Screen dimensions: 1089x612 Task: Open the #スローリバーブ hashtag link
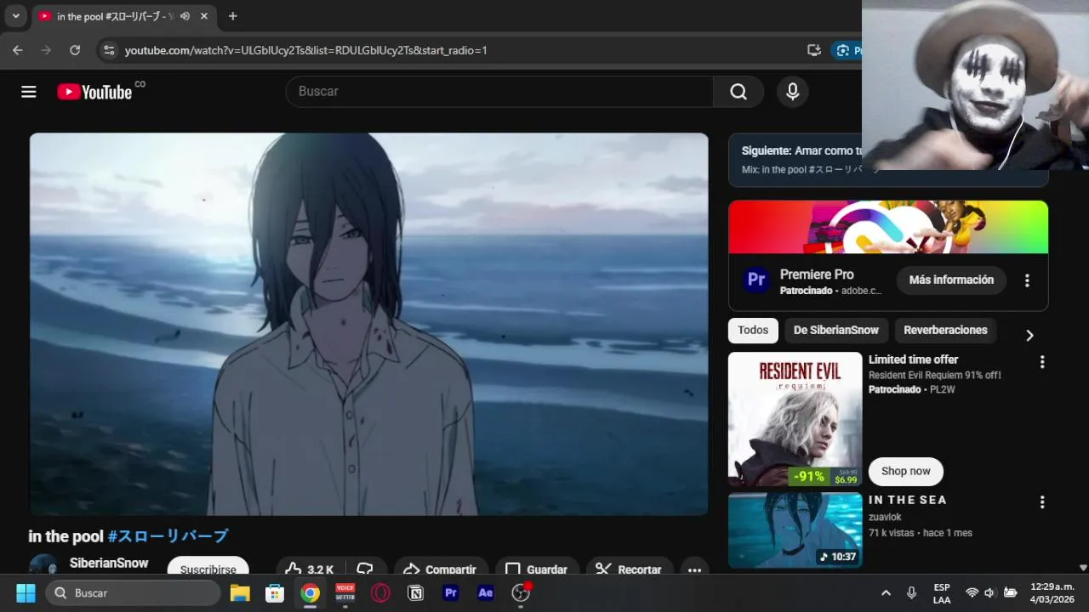click(168, 536)
